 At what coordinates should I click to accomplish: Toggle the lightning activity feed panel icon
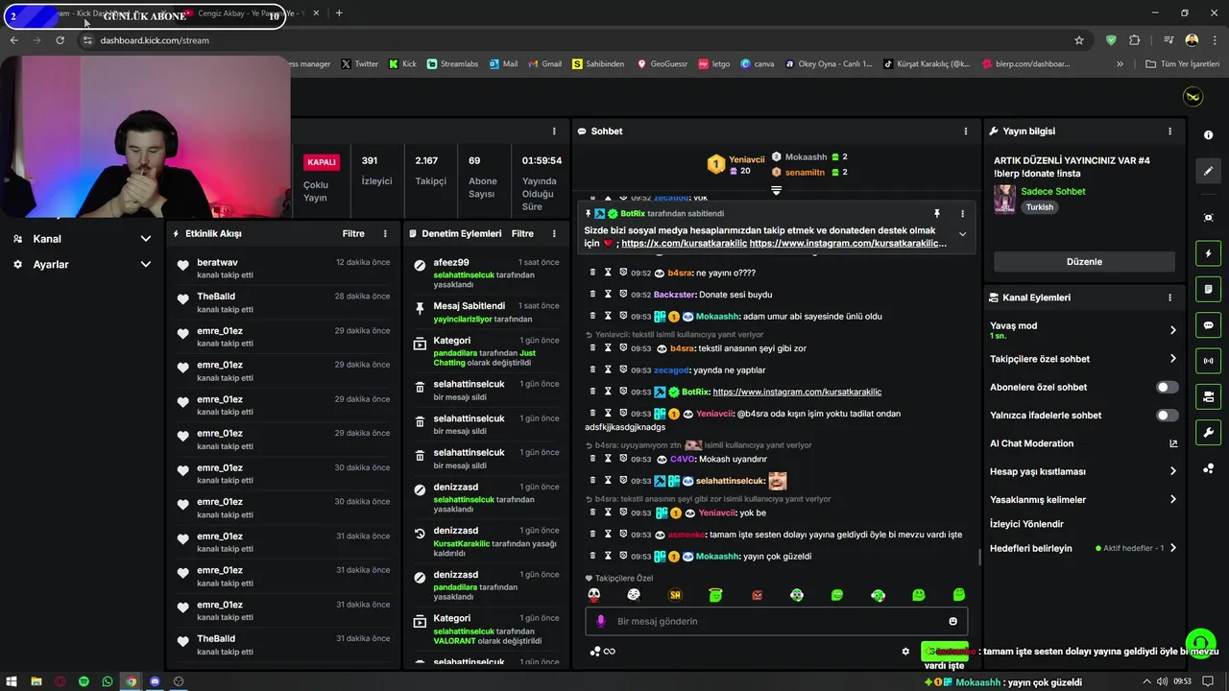point(1208,253)
